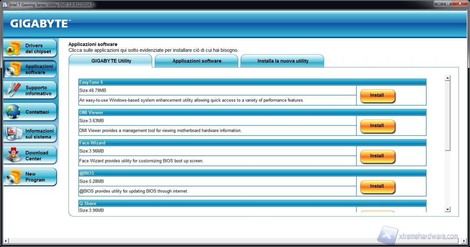Open Supporto informativo tools icon
Screen dimensions: 470x247
pos(14,90)
